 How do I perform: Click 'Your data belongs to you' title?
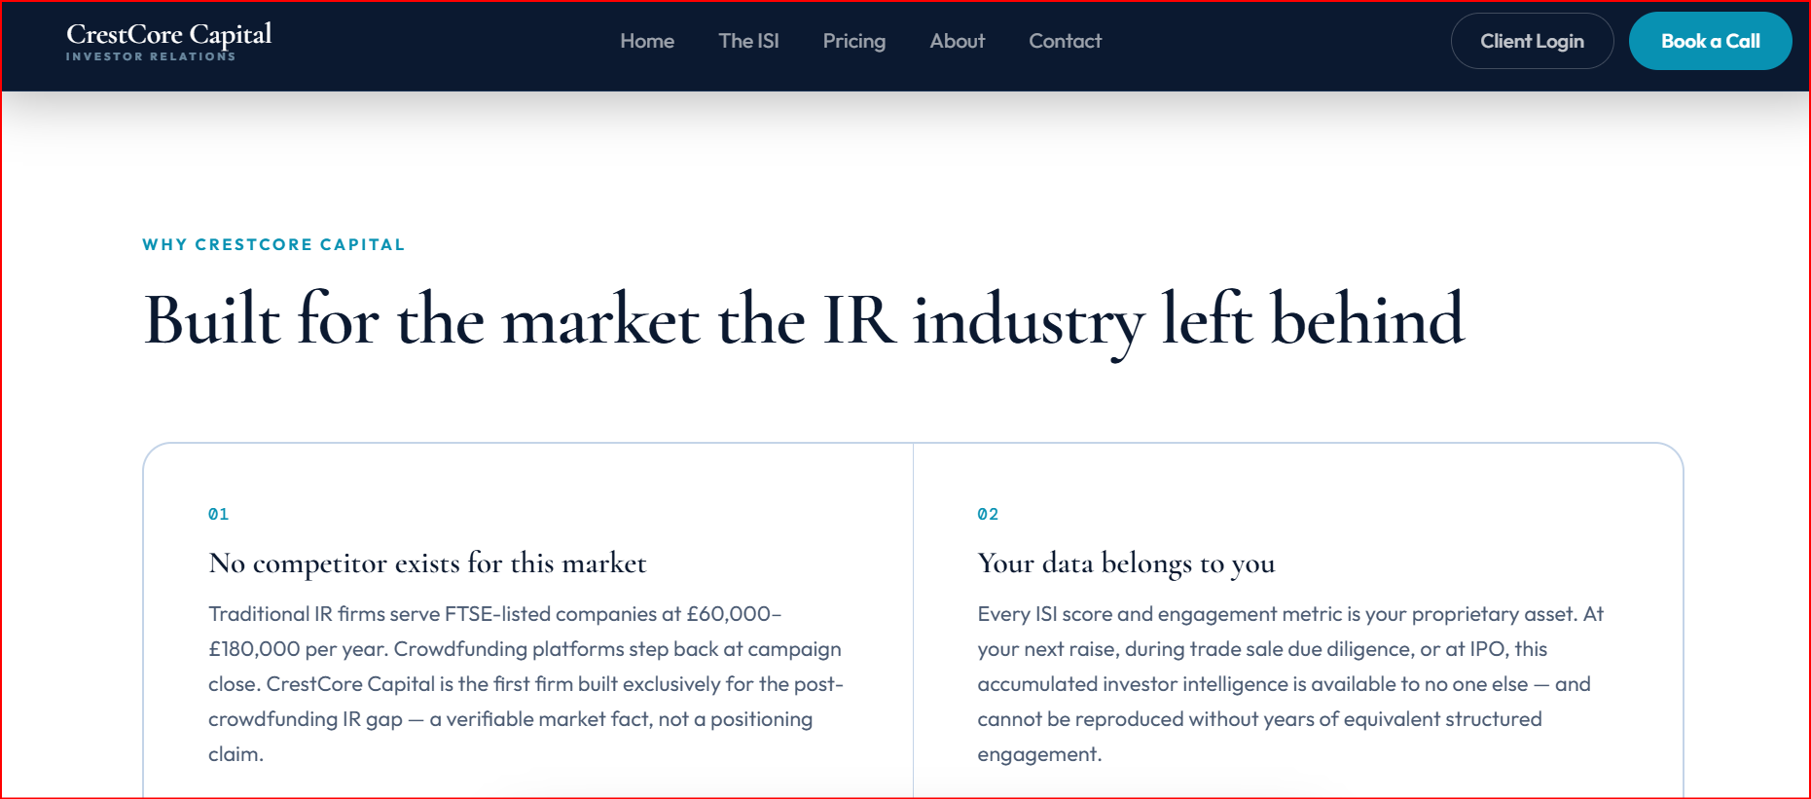pos(1126,563)
